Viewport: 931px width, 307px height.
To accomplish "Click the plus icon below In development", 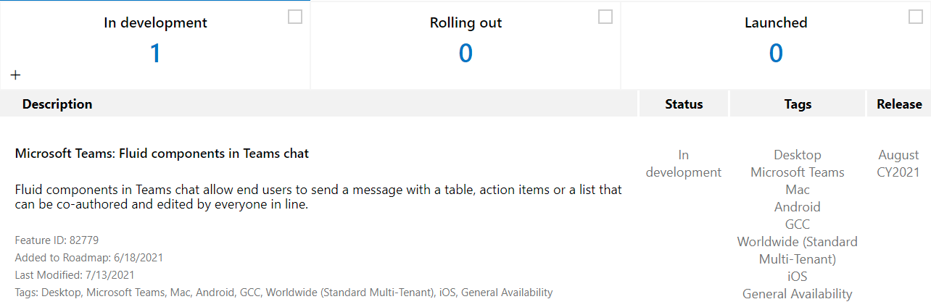I will point(16,75).
